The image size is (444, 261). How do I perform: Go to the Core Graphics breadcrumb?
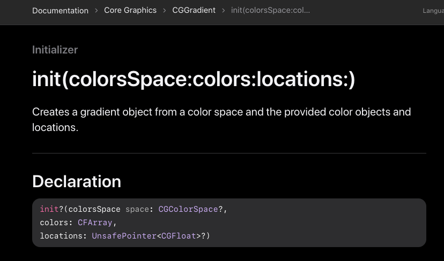[130, 11]
